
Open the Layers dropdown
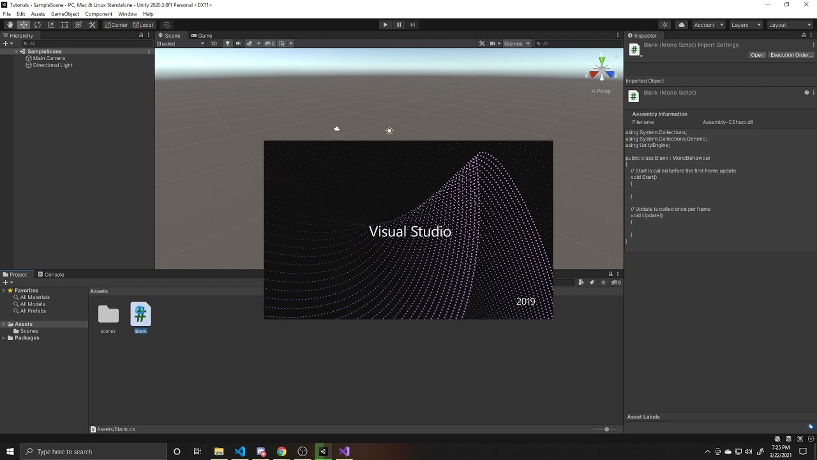click(746, 25)
